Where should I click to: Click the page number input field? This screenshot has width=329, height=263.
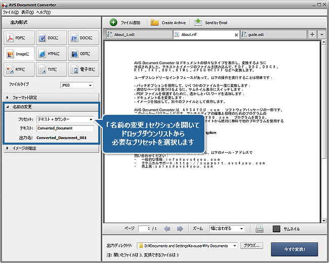tap(144, 229)
